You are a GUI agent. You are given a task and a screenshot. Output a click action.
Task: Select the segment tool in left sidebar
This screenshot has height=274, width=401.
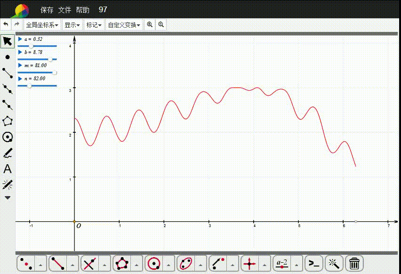tap(8, 73)
